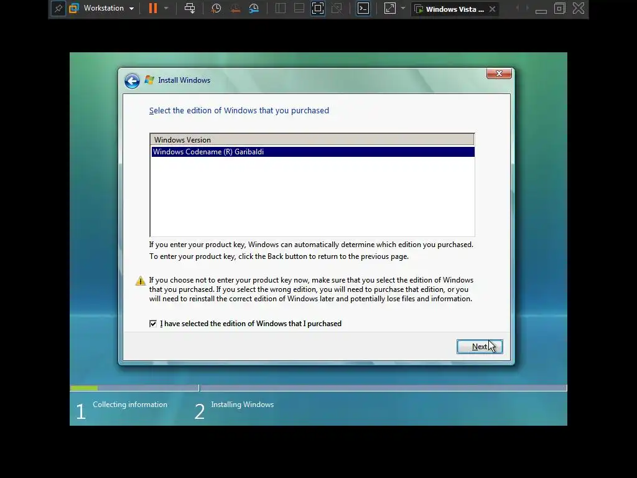Image resolution: width=637 pixels, height=478 pixels.
Task: Send Ctrl+Alt+Del to the guest
Action: click(190, 9)
